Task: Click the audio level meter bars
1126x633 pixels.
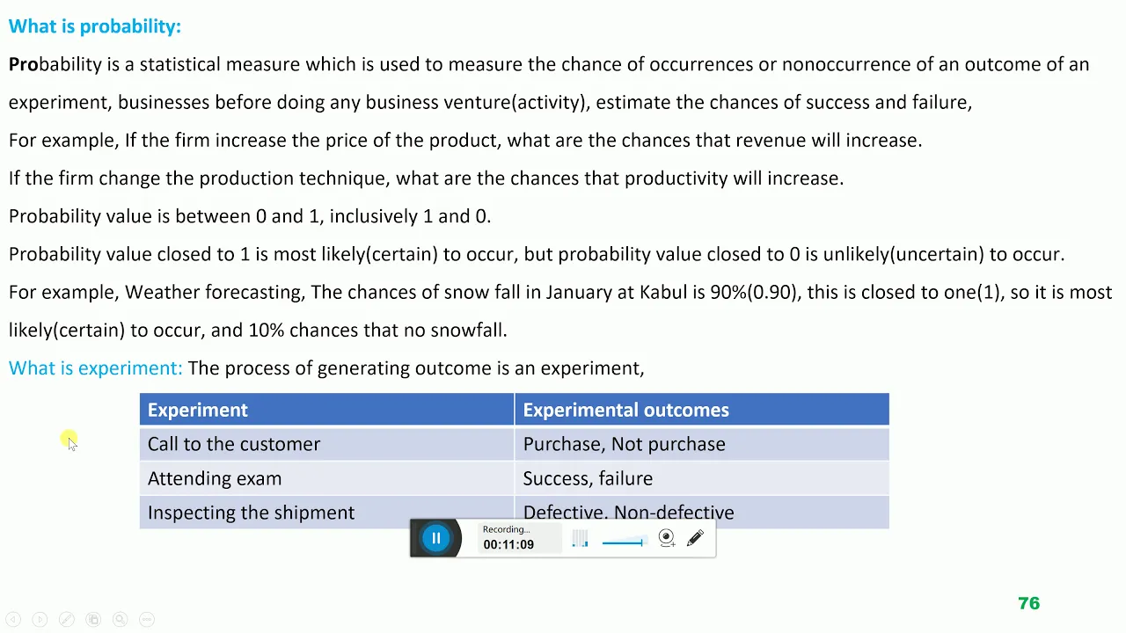Action: (x=580, y=540)
